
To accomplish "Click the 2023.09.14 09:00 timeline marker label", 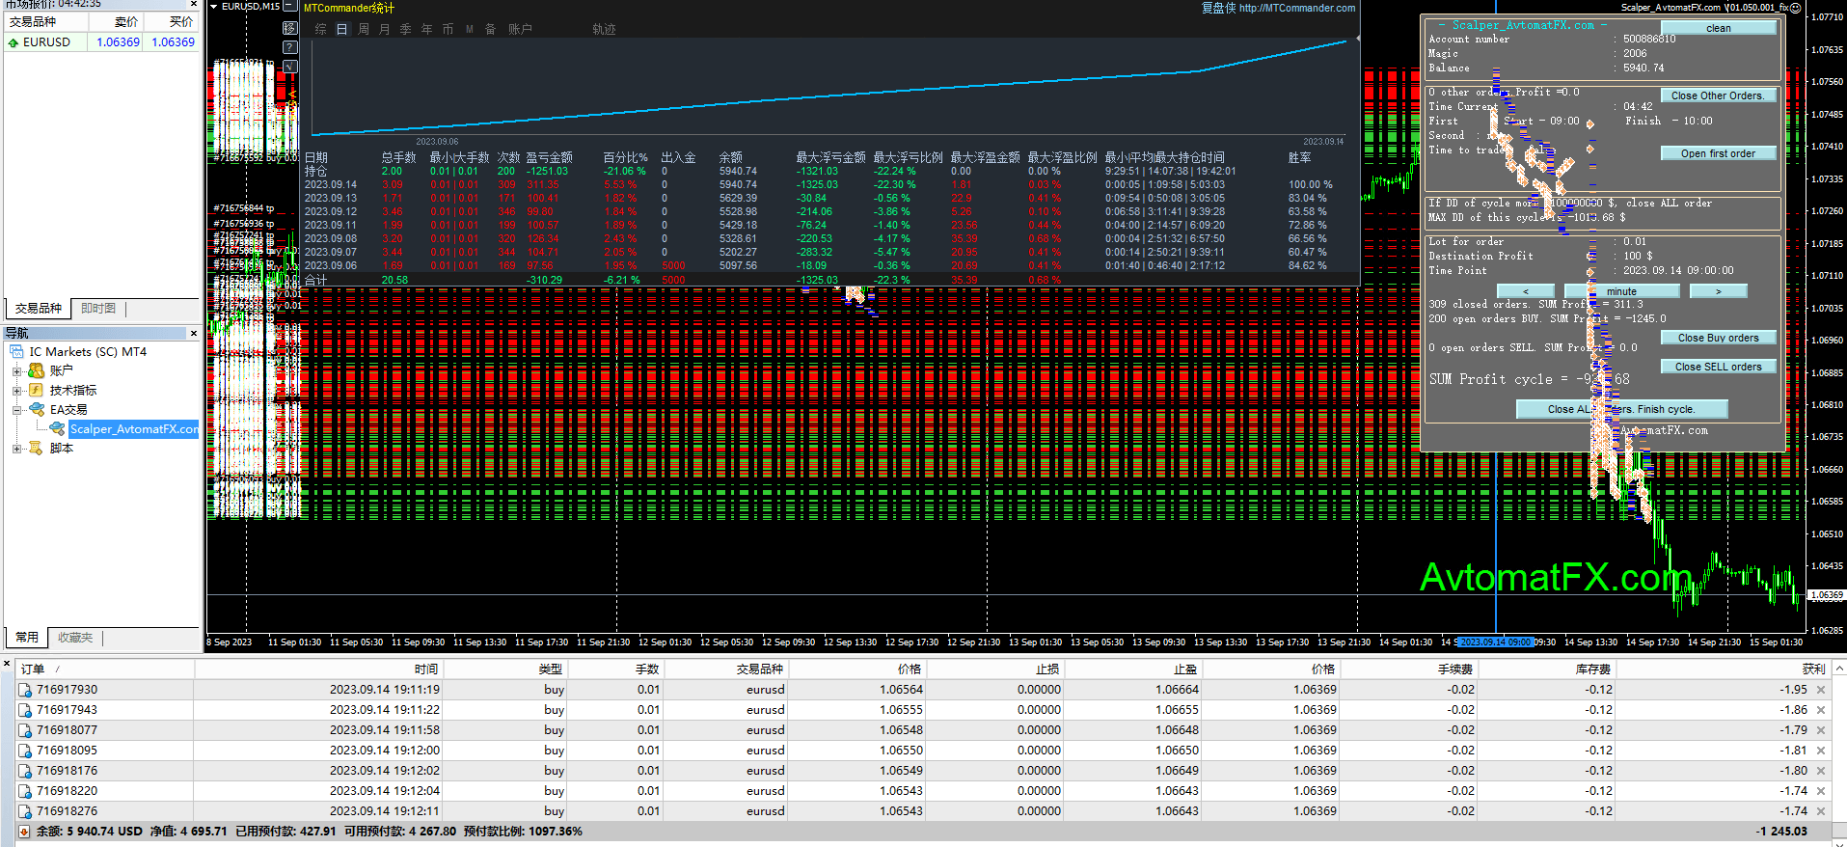I will click(1495, 642).
